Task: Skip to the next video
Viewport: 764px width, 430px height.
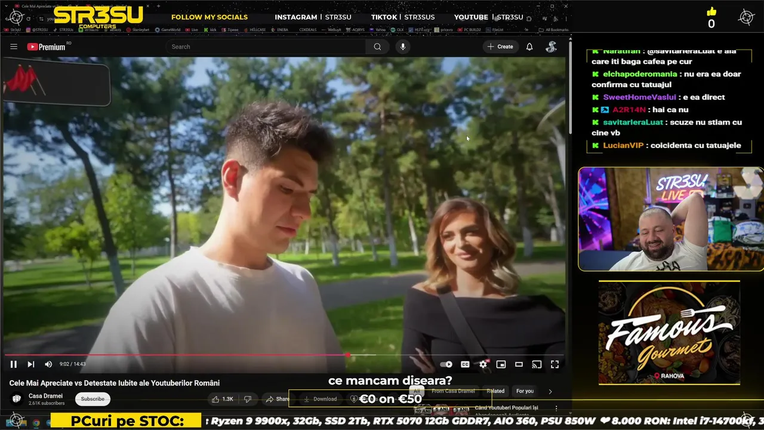Action: [x=31, y=364]
